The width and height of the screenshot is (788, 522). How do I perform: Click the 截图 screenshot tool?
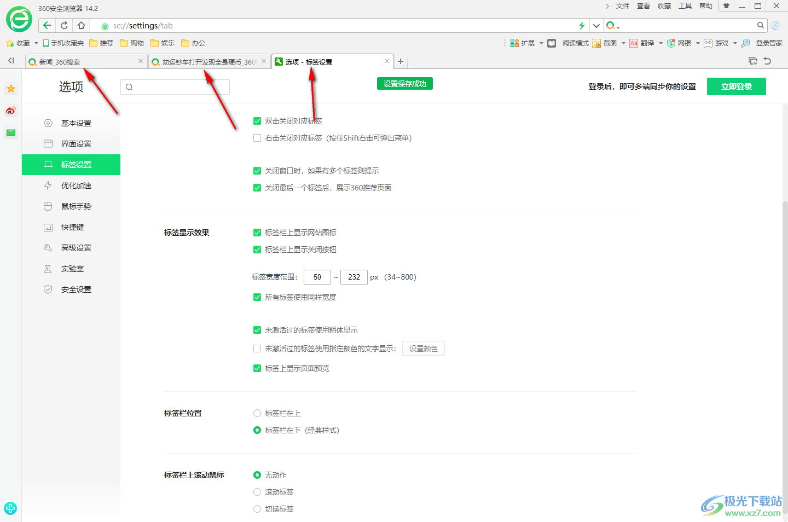605,43
